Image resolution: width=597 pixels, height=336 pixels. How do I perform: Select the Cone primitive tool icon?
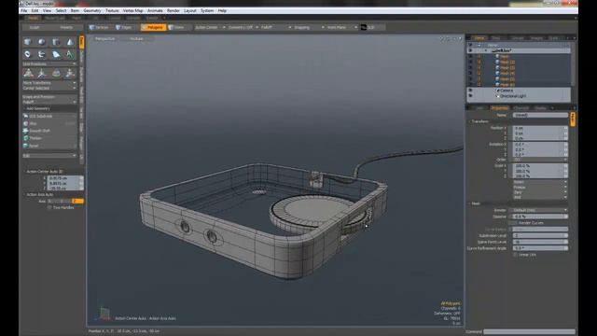[x=70, y=42]
